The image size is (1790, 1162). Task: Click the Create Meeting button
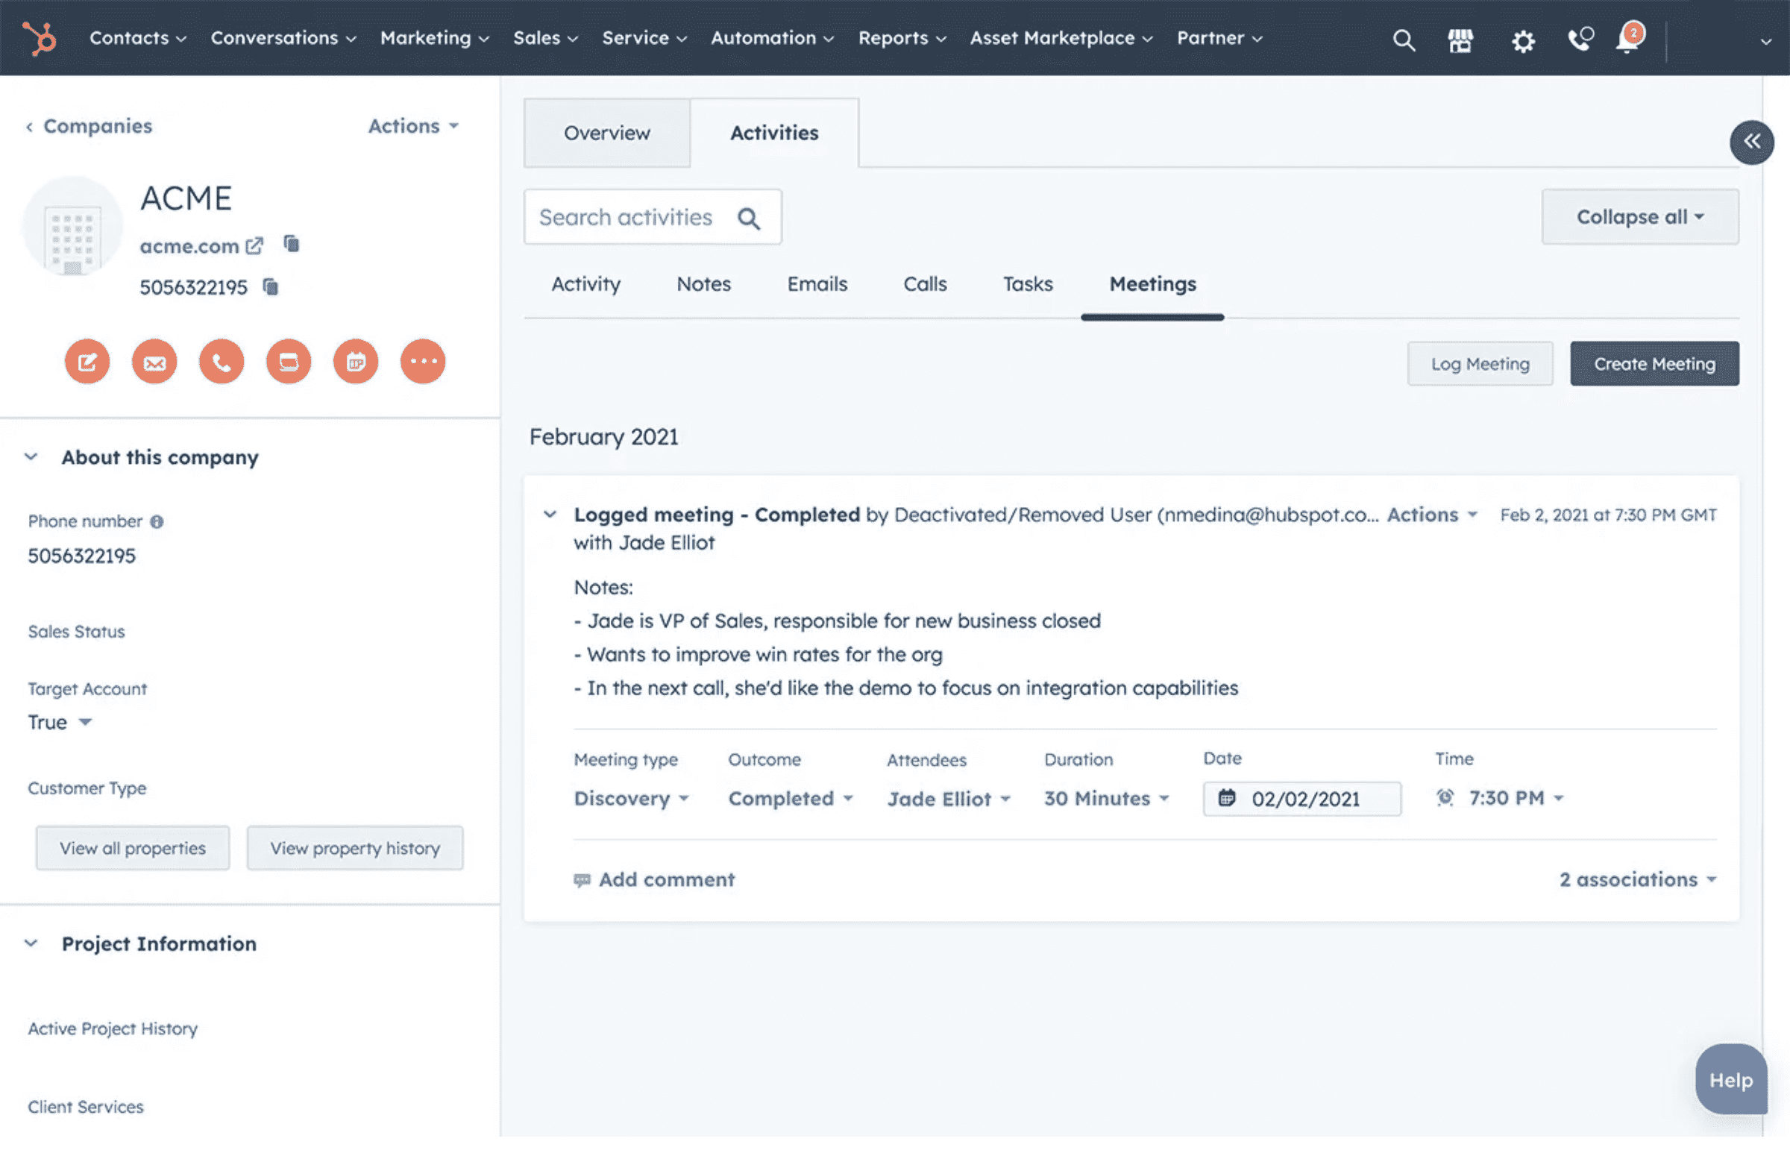1654,364
